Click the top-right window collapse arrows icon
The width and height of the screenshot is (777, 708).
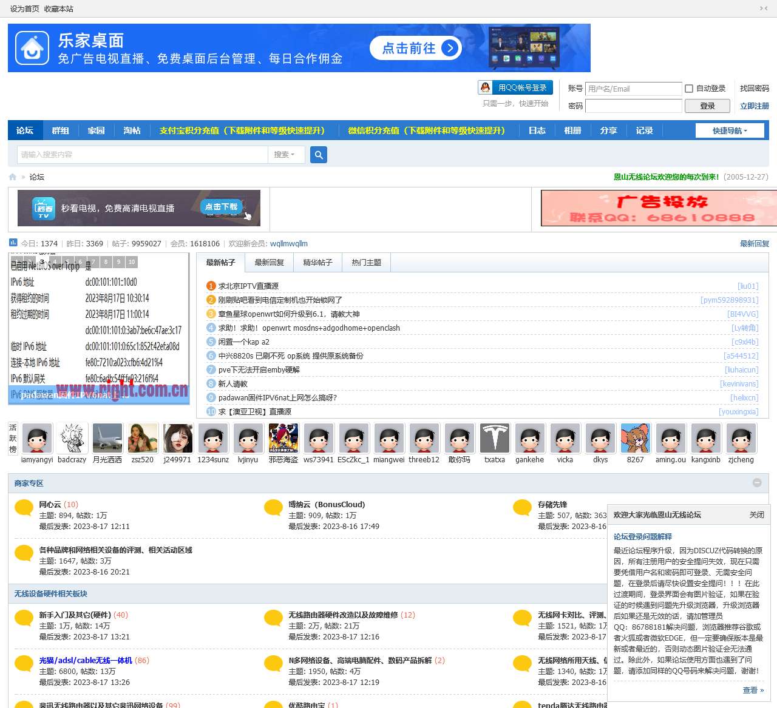764,8
